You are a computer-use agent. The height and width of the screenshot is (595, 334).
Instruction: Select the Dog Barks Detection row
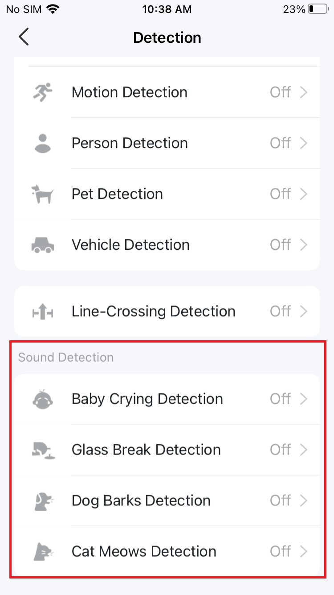[x=167, y=500]
